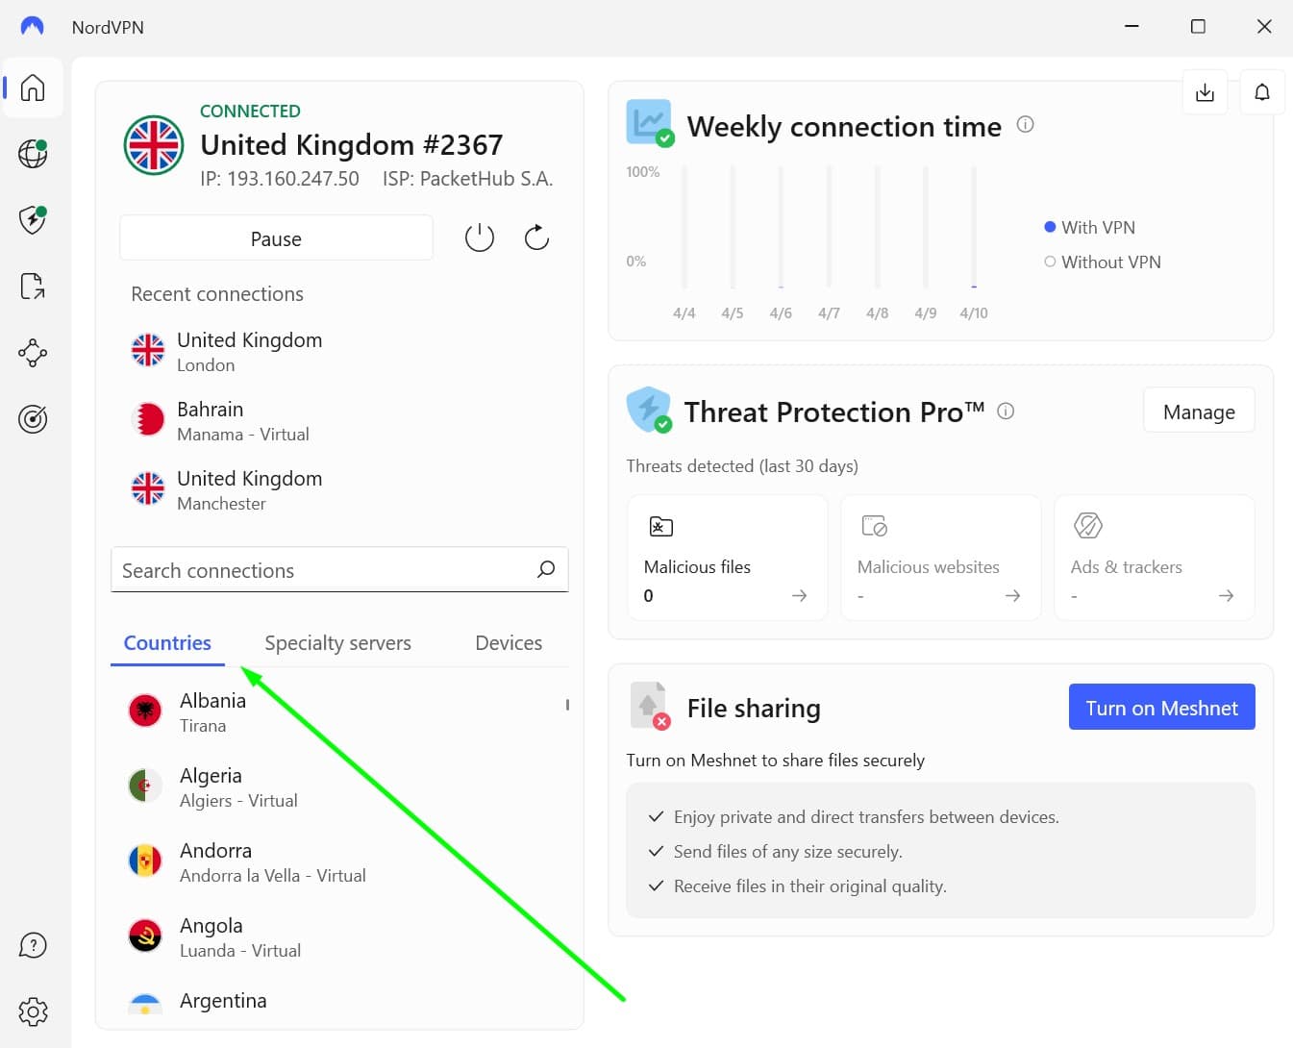Connect to recent United Kingdom London
Image resolution: width=1293 pixels, height=1048 pixels.
click(339, 352)
